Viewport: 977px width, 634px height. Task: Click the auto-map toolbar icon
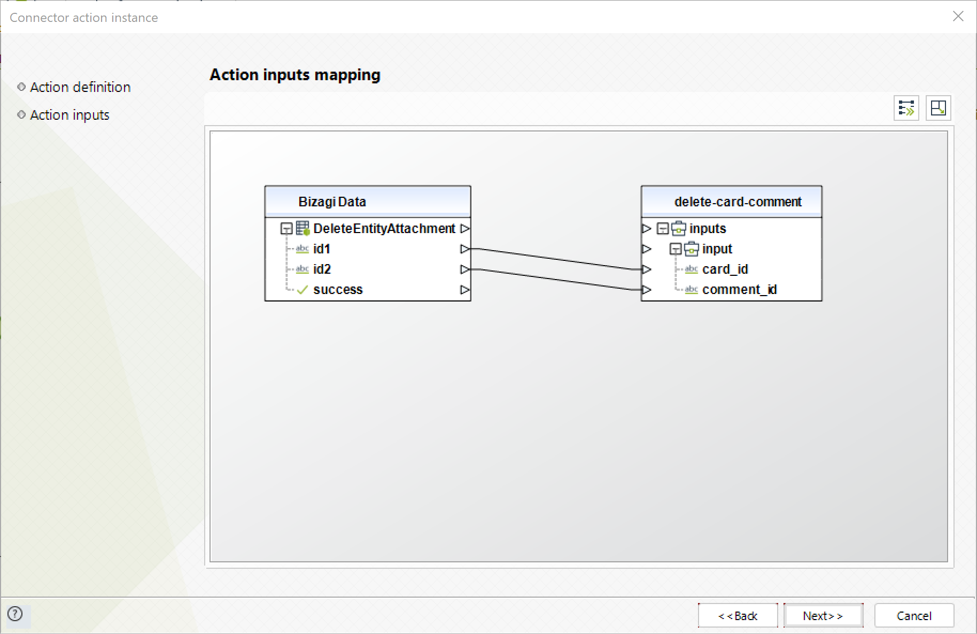coord(906,108)
